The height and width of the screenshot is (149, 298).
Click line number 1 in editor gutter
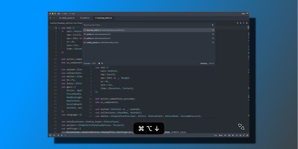tap(56, 28)
